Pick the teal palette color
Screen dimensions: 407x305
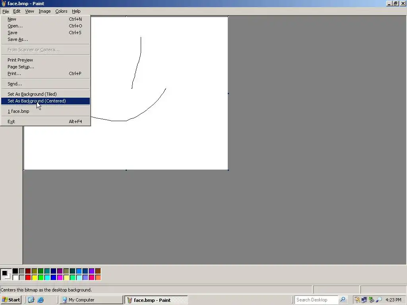click(47, 271)
